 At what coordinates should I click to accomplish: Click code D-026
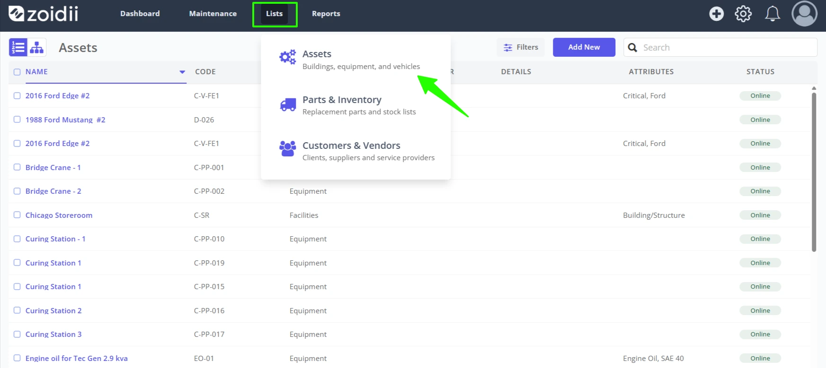point(204,120)
